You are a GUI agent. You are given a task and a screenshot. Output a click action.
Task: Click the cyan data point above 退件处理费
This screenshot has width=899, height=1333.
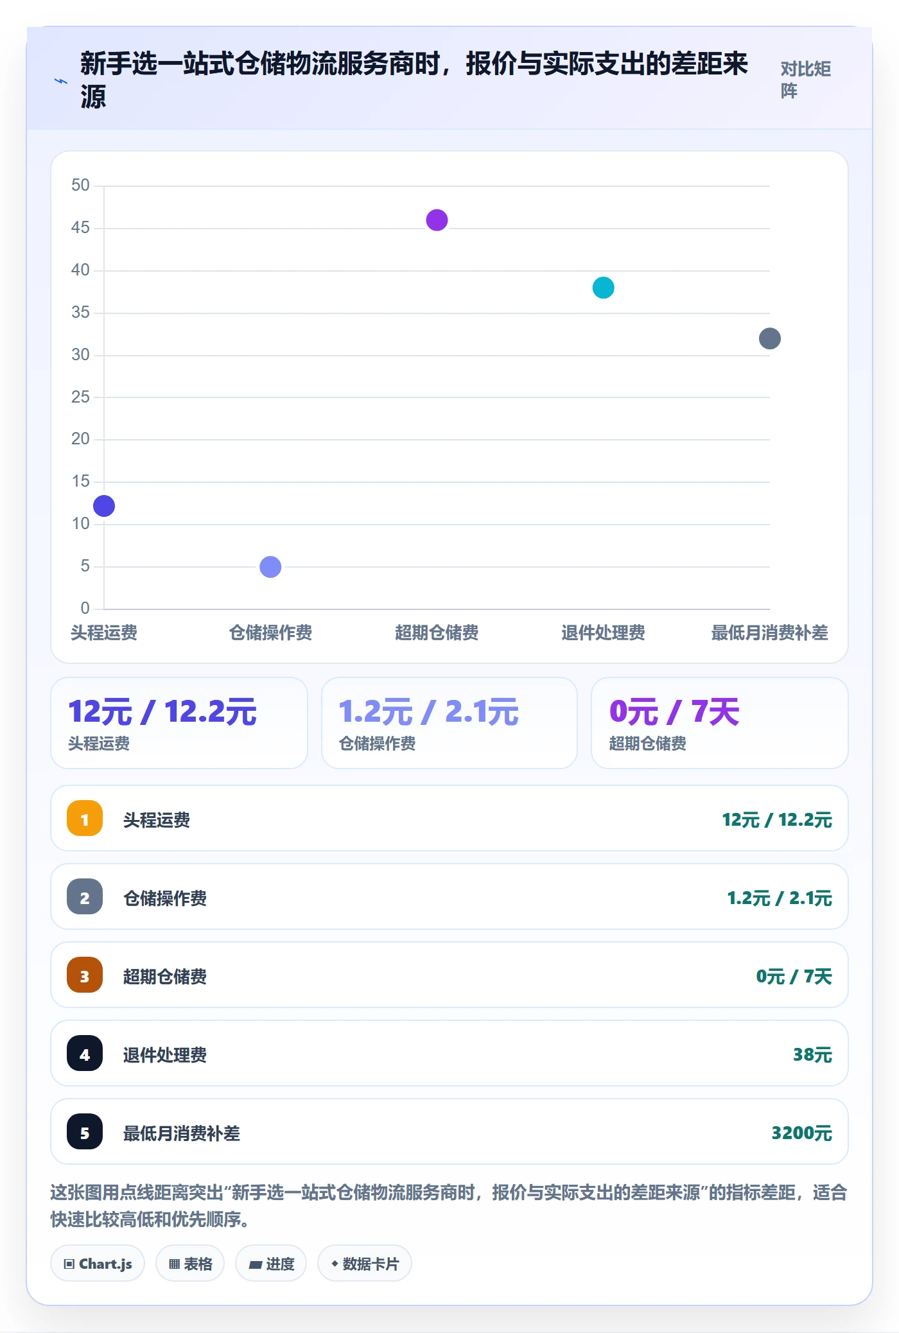(603, 288)
